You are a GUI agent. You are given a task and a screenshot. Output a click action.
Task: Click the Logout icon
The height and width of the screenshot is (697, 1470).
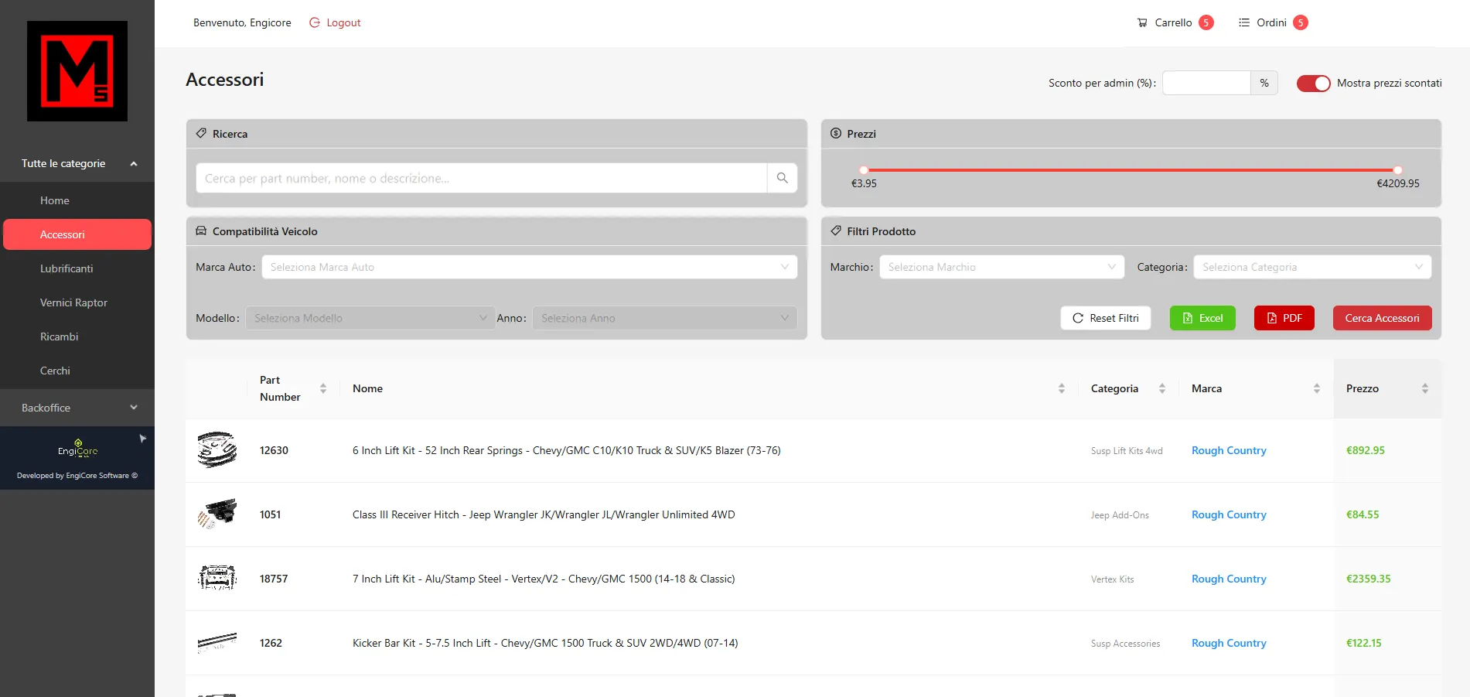315,22
